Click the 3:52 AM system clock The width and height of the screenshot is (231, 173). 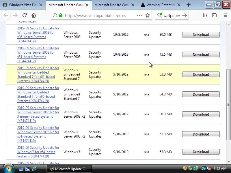[220, 168]
